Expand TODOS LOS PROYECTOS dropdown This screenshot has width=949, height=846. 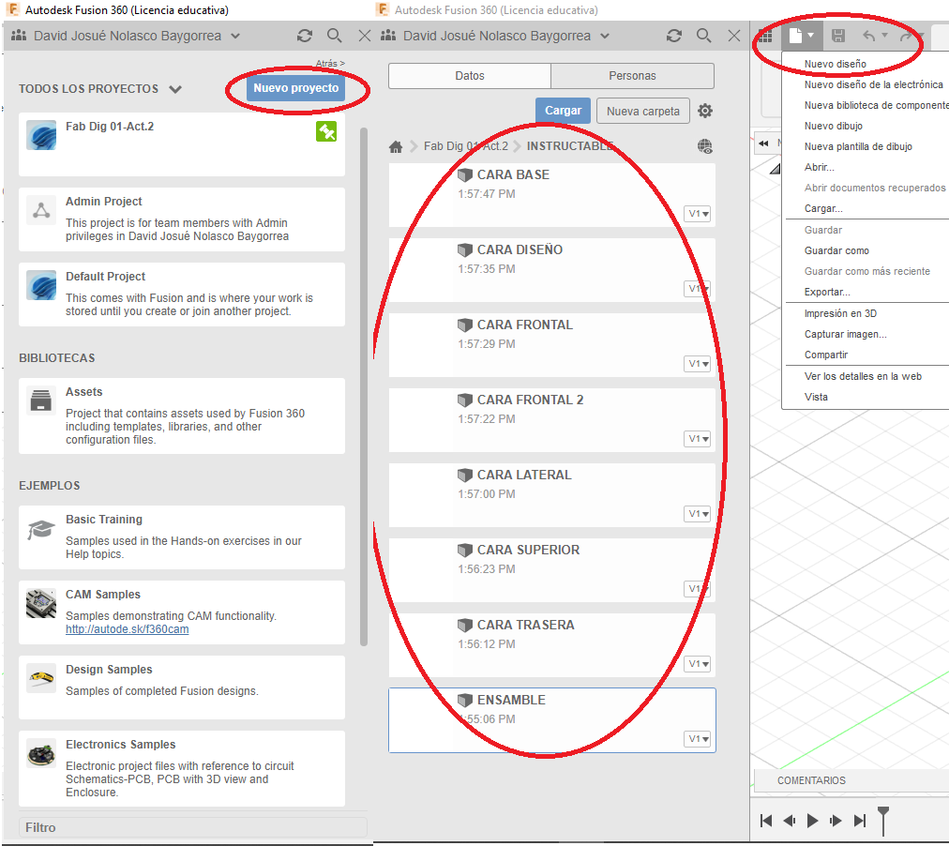coord(175,89)
